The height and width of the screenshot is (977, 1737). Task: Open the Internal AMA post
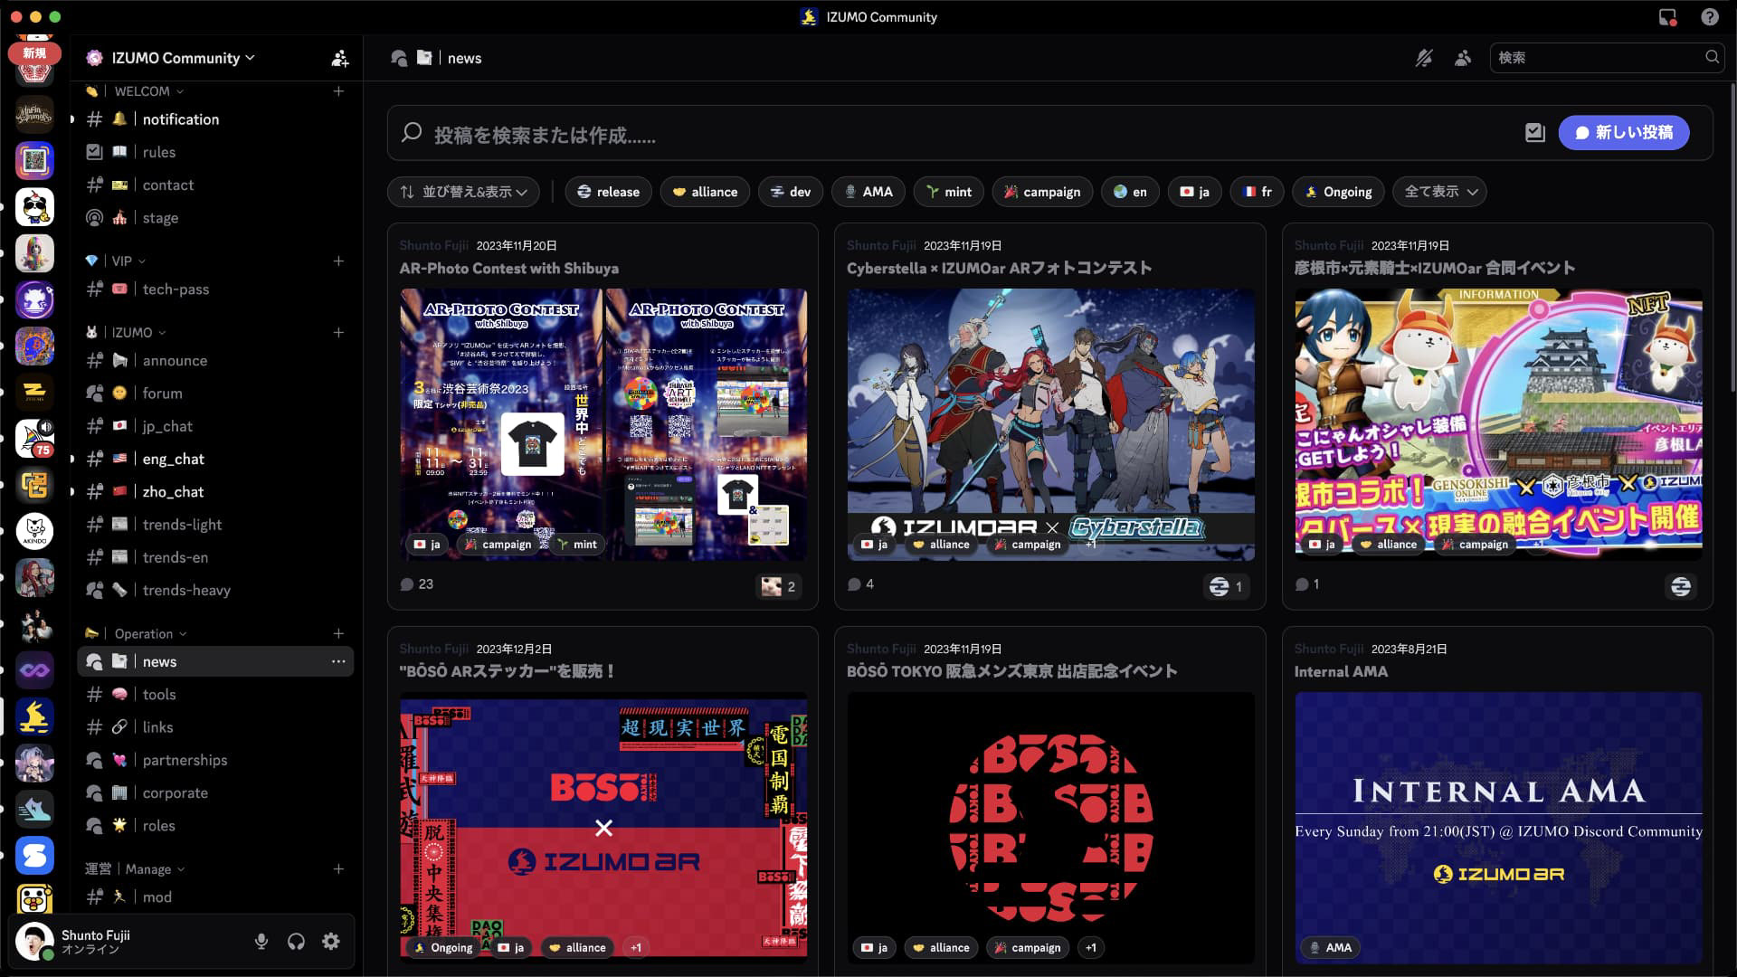[1497, 801]
